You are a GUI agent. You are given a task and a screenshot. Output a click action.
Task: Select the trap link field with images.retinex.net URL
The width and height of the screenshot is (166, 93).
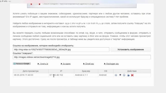(x=82, y=57)
